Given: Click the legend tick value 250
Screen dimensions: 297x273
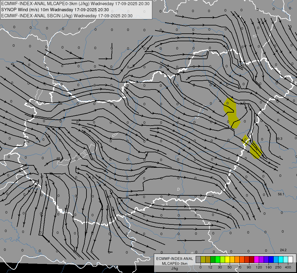Looking at the screenshot, I should (278, 267).
